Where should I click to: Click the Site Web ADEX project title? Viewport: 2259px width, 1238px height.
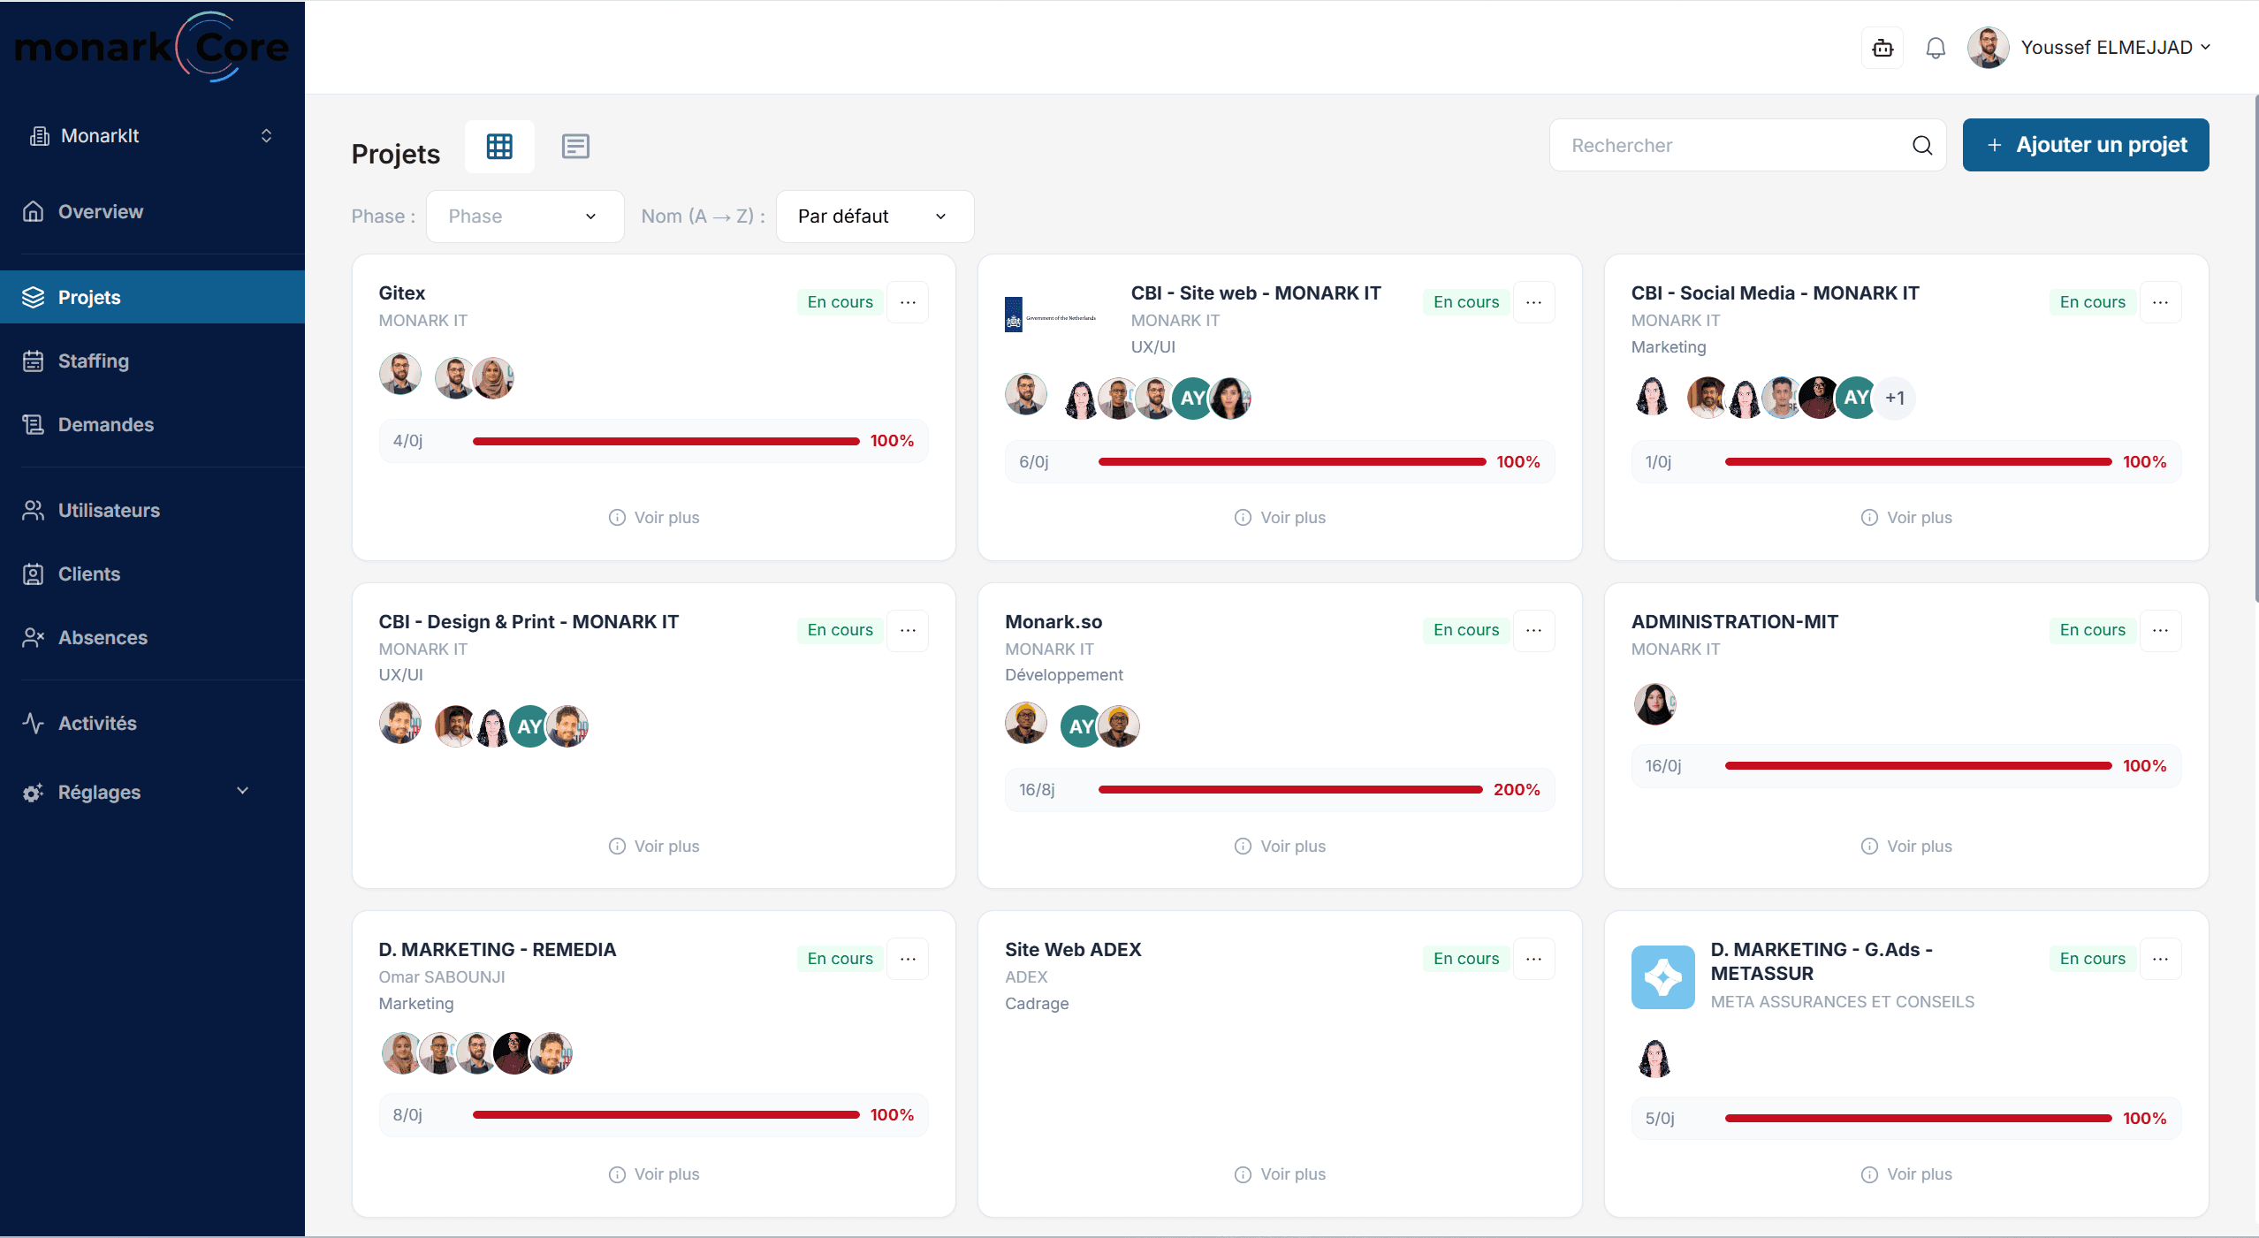(1073, 950)
